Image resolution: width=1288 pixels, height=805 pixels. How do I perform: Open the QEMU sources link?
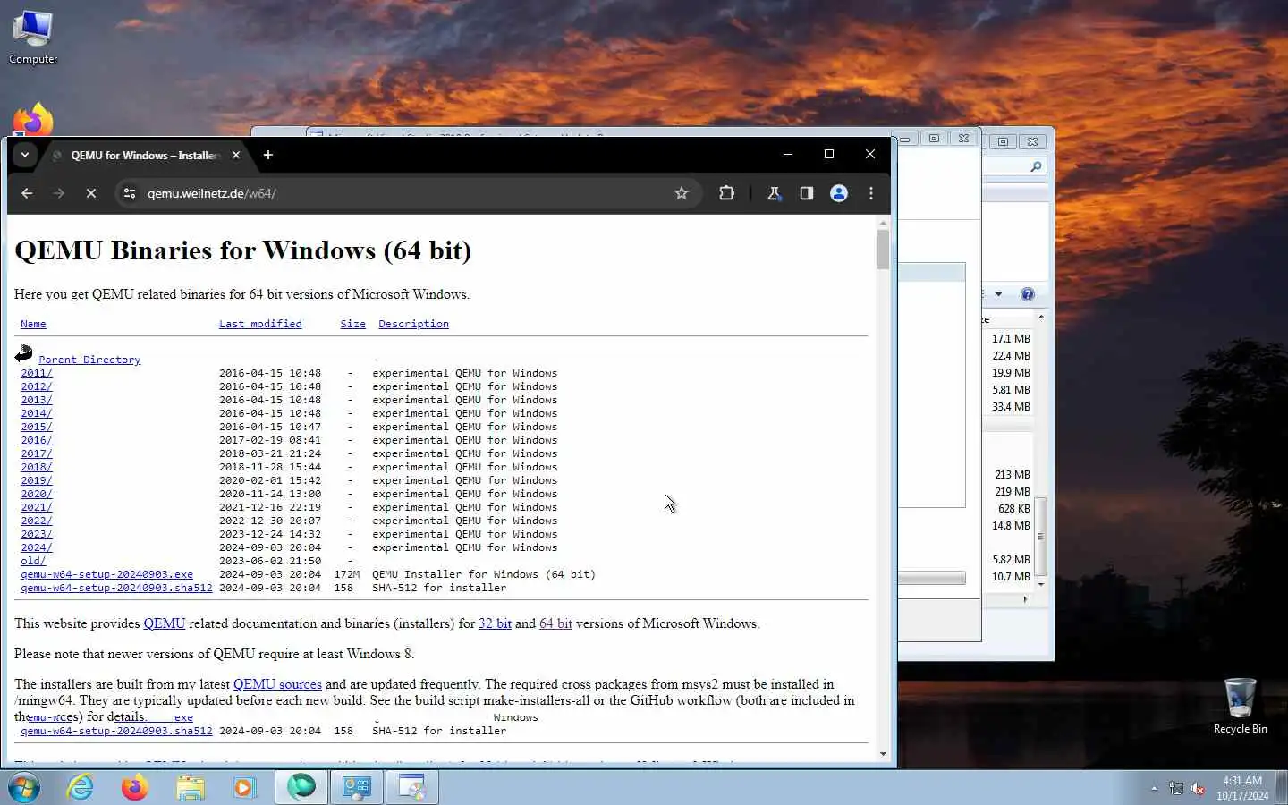coord(277,684)
